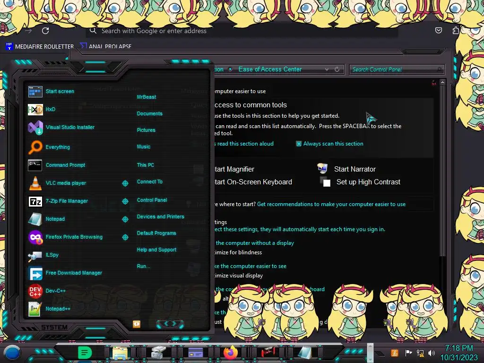This screenshot has height=363, width=484.
Task: Reload the page in the browser
Action: [45, 31]
